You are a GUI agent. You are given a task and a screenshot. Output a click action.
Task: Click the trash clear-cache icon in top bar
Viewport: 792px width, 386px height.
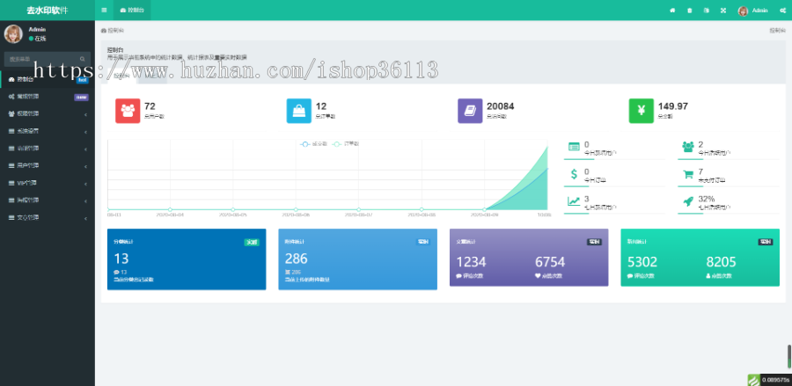tap(689, 10)
